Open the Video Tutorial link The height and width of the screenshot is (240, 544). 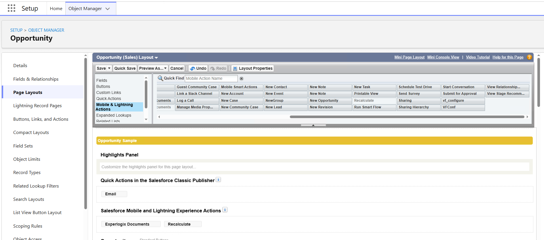click(x=478, y=57)
